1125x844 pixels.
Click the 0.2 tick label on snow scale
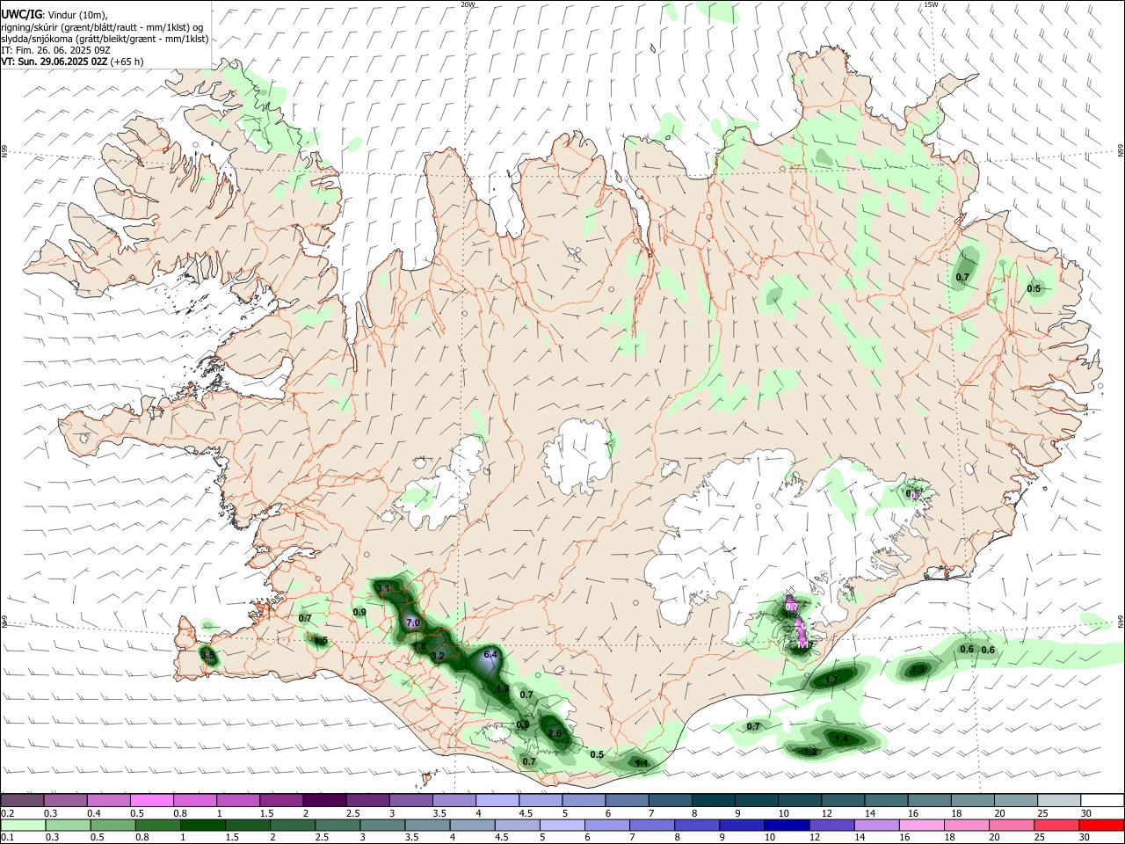7,813
